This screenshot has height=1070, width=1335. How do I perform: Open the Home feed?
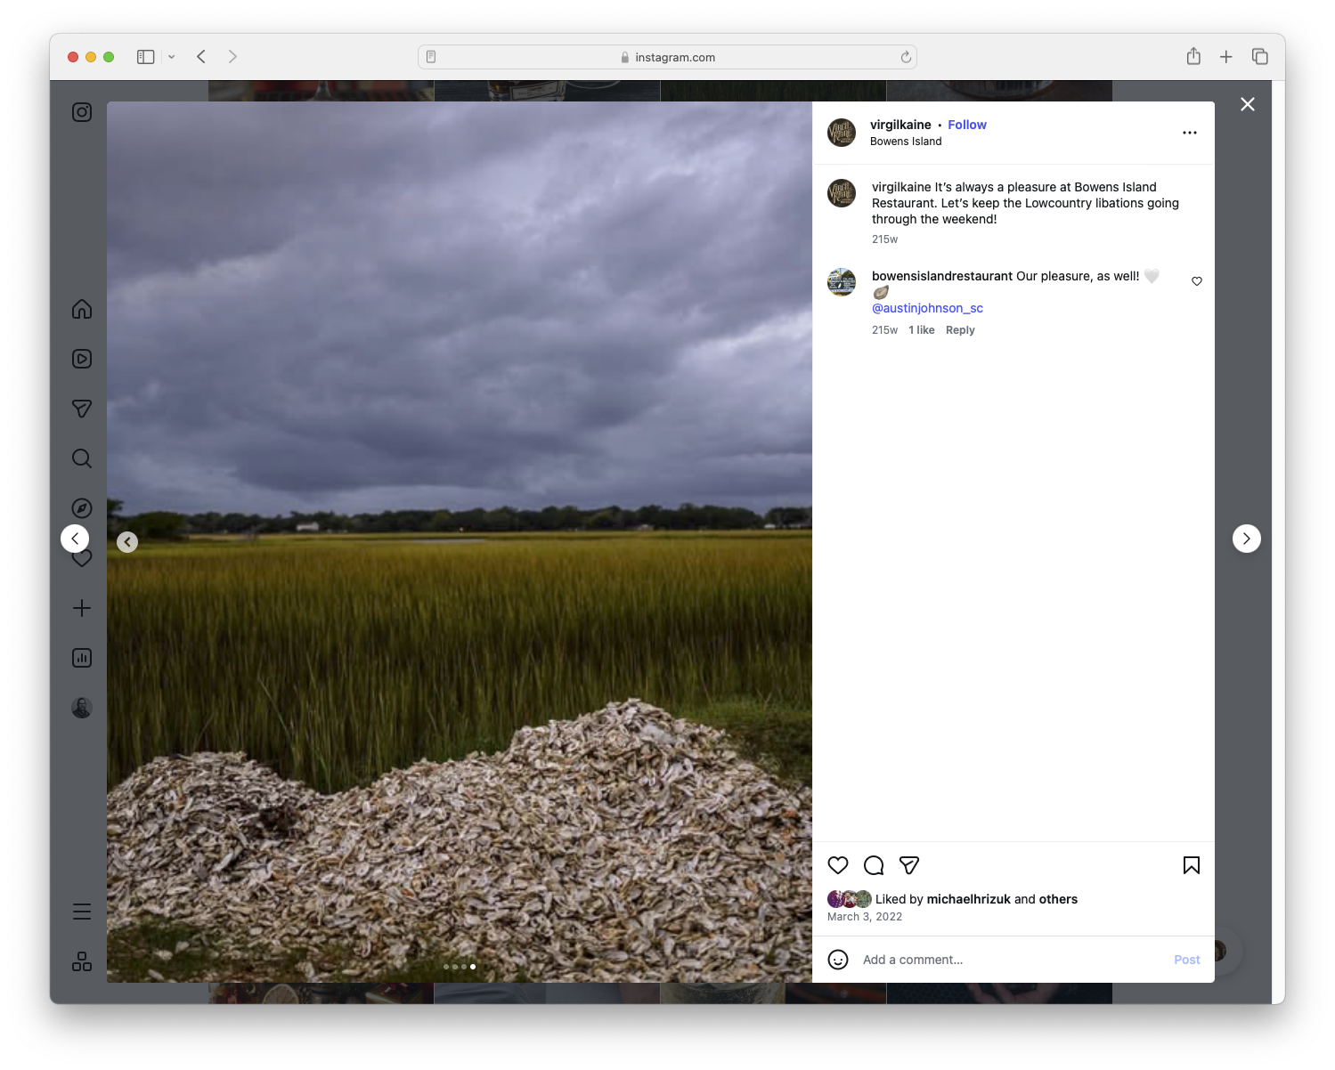click(x=81, y=309)
